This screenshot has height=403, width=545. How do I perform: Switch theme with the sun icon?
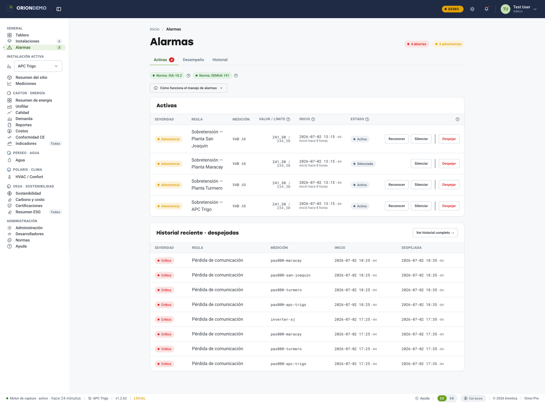(472, 9)
